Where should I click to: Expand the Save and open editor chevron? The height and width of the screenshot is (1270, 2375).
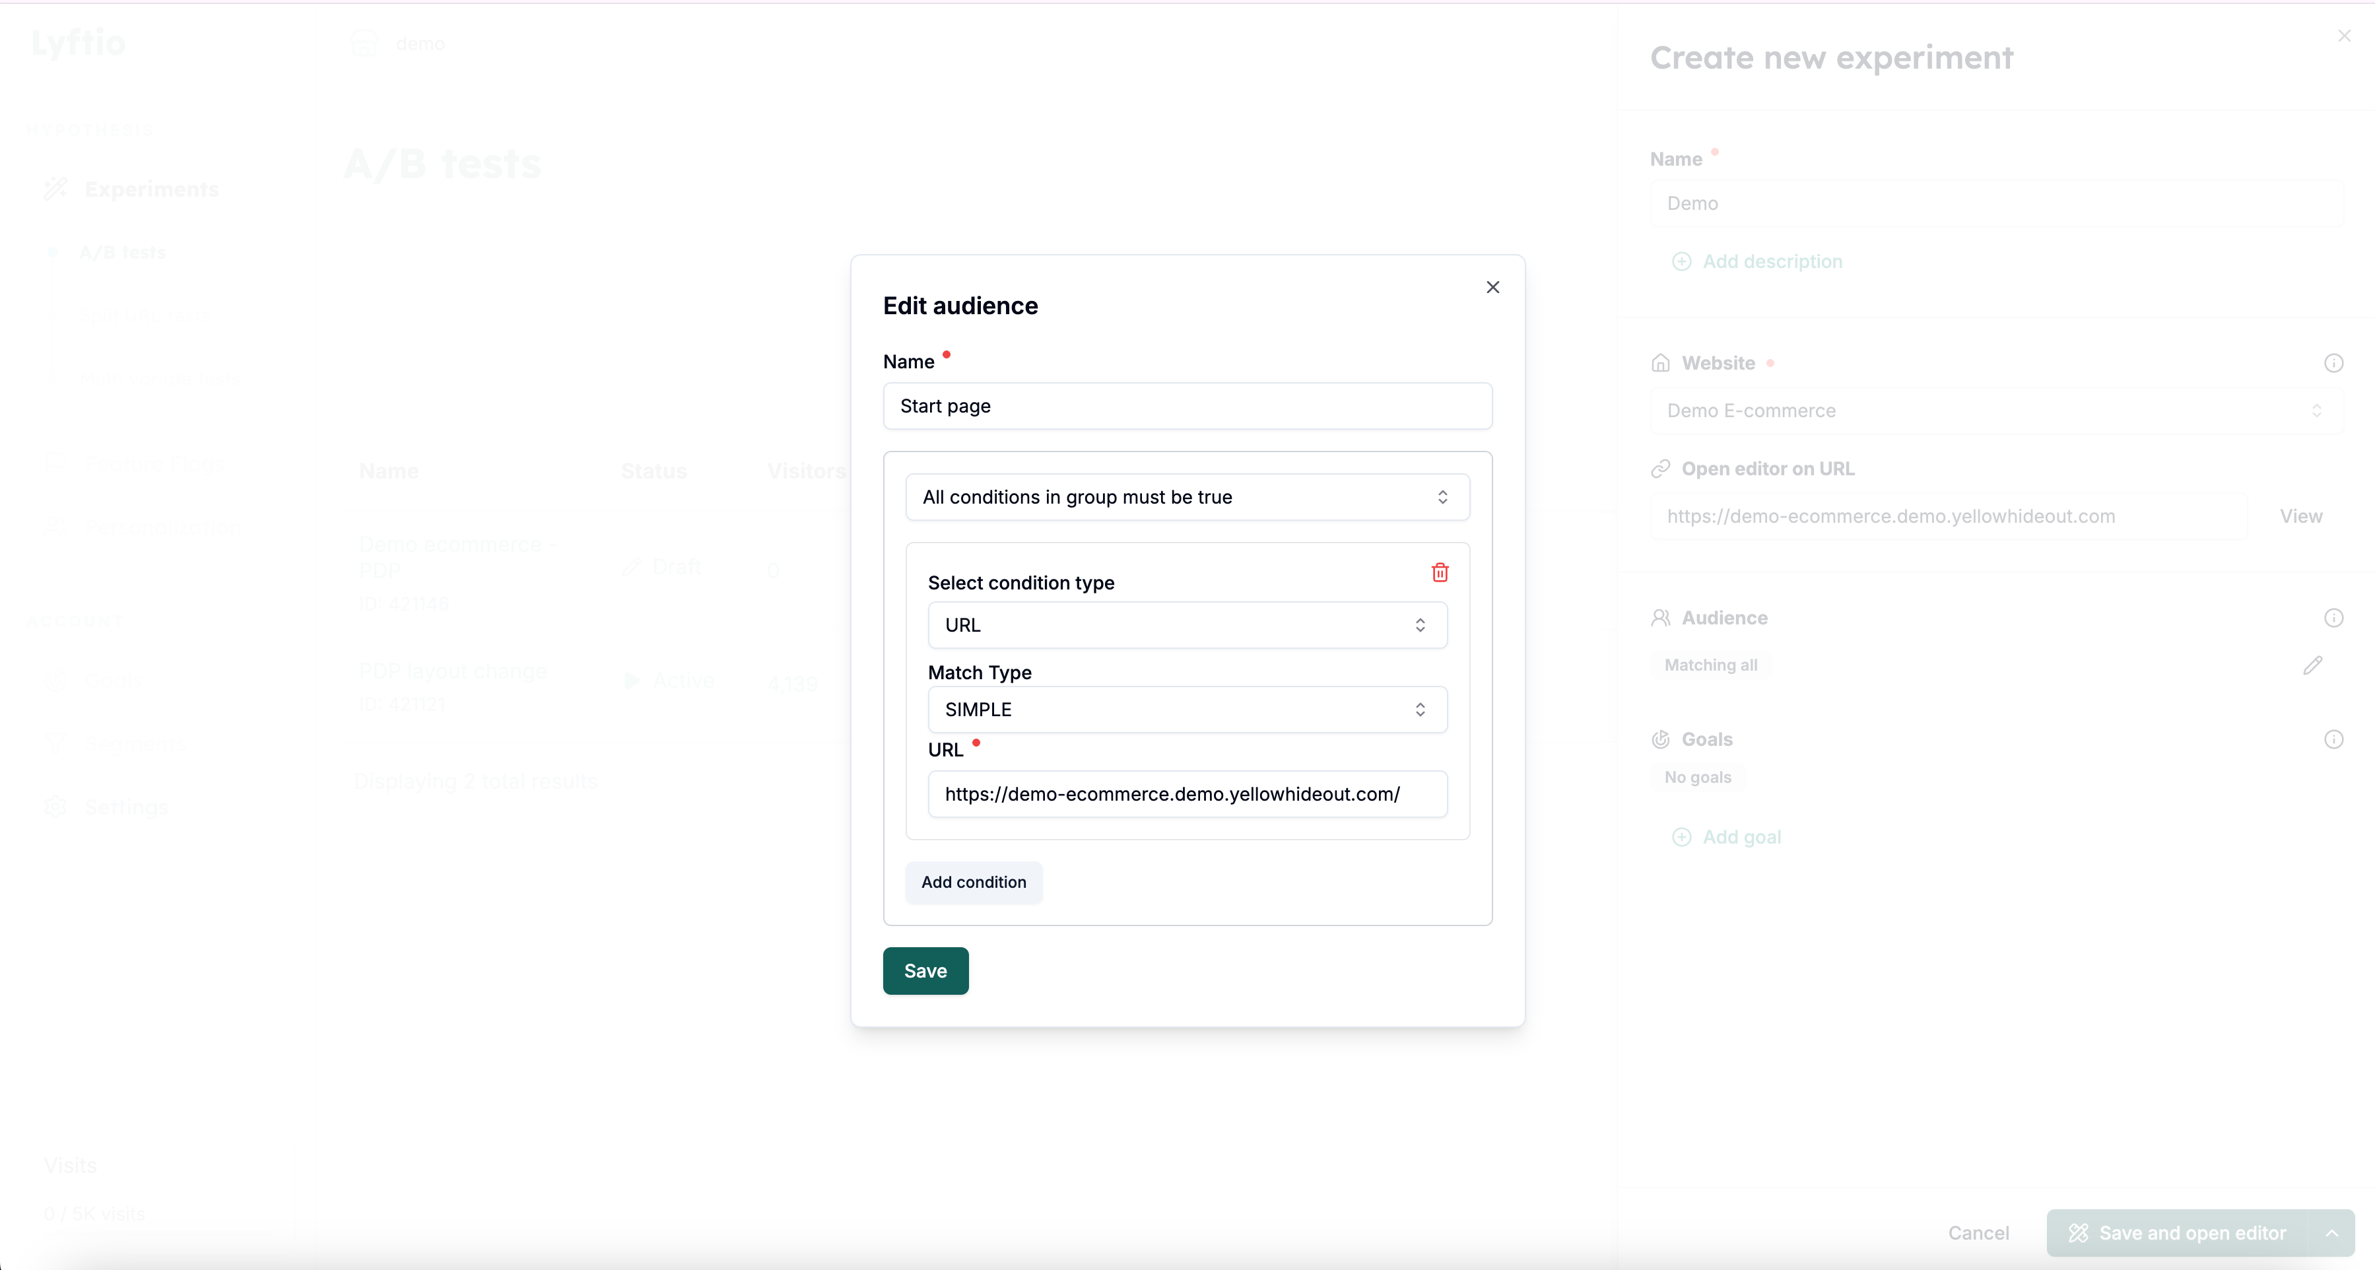point(2331,1233)
